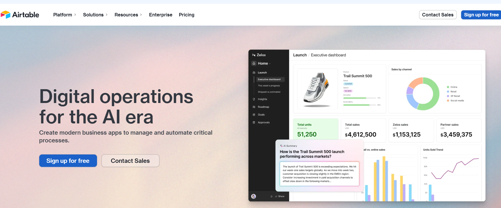Click the Online legend color dot
The height and width of the screenshot is (208, 501).
click(448, 87)
